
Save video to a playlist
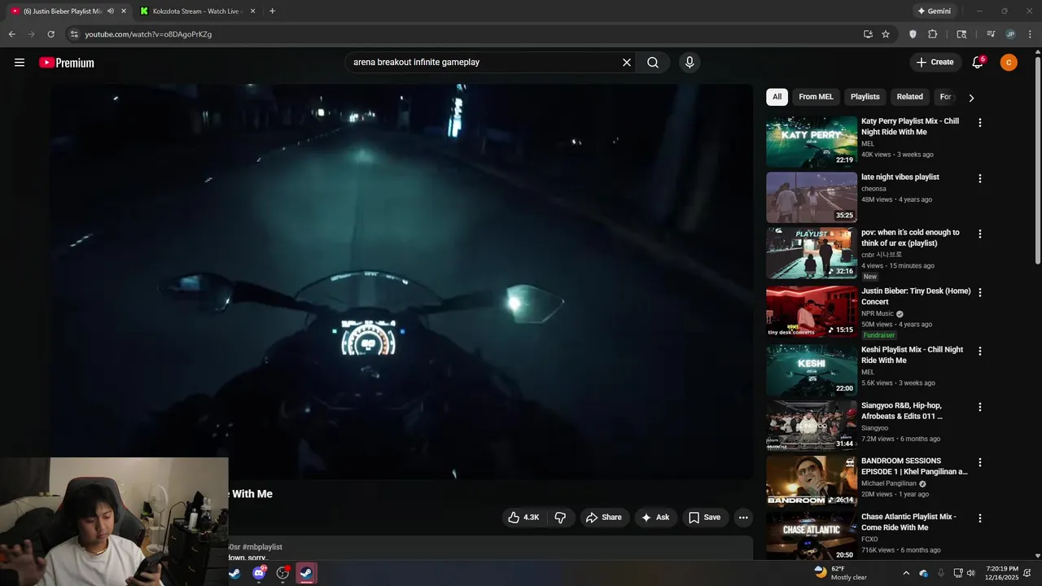point(704,518)
